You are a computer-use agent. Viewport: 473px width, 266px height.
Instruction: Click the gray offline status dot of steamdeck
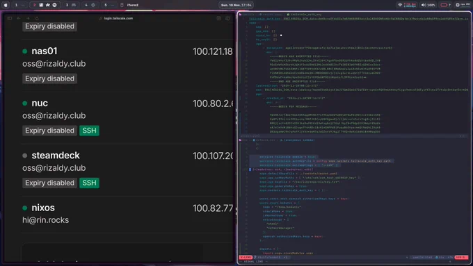pos(25,156)
